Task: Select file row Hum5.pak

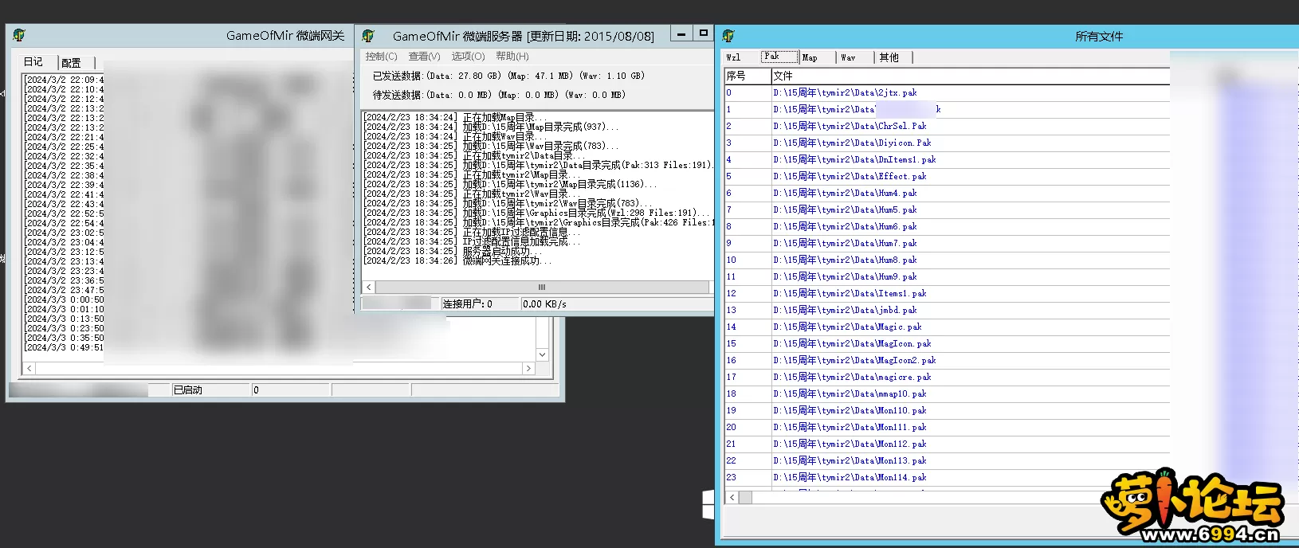Action: pos(947,209)
